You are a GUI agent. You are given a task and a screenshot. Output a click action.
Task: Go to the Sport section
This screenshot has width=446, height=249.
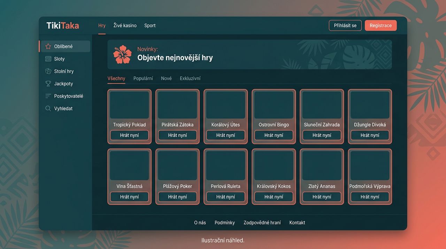tap(150, 25)
